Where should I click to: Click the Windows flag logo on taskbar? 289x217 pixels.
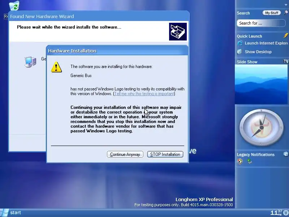pos(4,213)
